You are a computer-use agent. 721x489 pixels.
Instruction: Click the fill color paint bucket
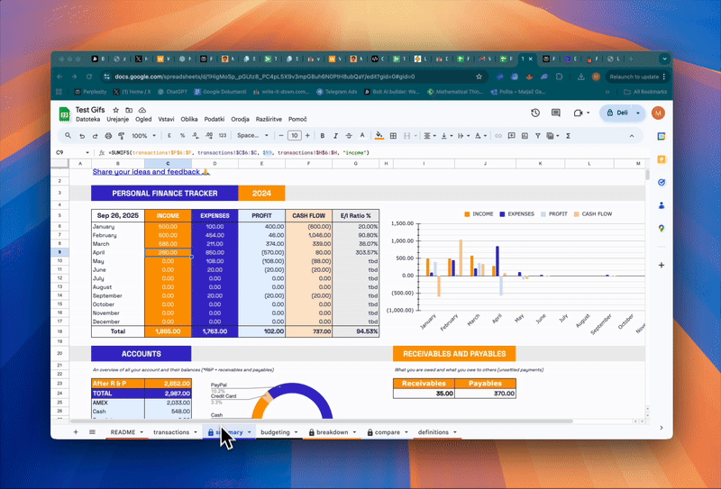[379, 136]
